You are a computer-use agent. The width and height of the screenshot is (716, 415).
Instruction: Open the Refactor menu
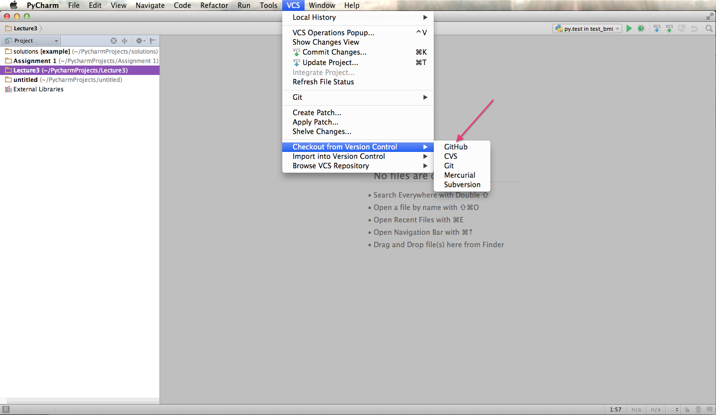tap(214, 5)
